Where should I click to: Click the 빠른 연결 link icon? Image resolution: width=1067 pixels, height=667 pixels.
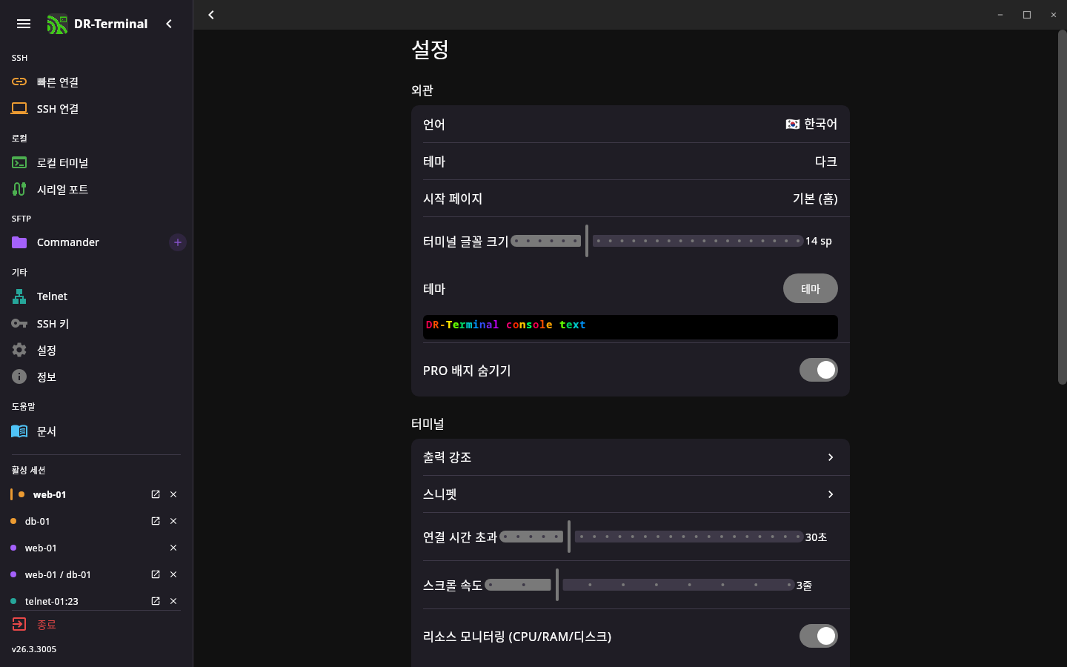coord(19,82)
